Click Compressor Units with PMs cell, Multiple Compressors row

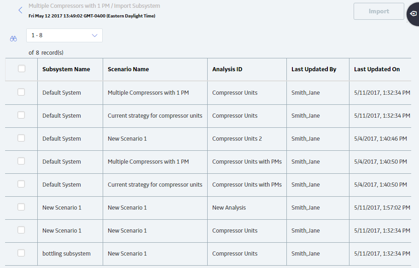coord(247,162)
